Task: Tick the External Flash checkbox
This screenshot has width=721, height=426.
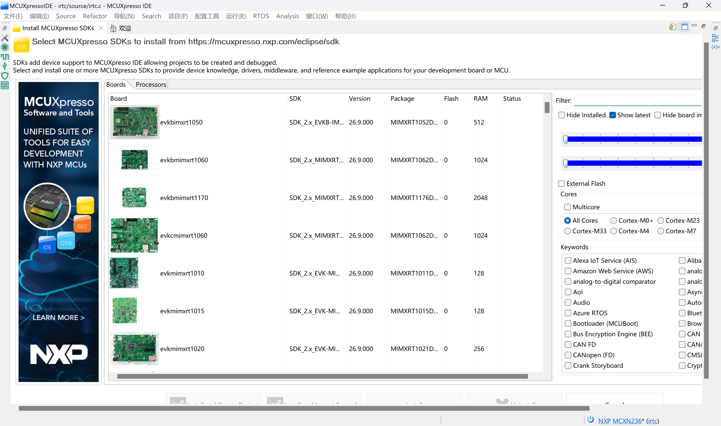Action: click(561, 183)
